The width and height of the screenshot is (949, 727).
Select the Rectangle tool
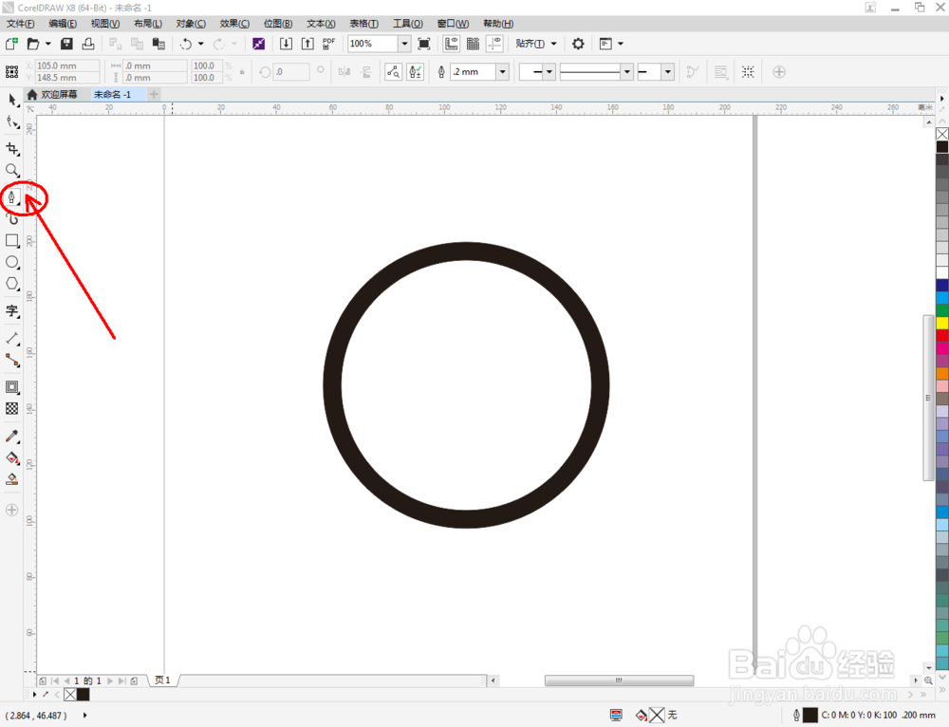coord(12,240)
